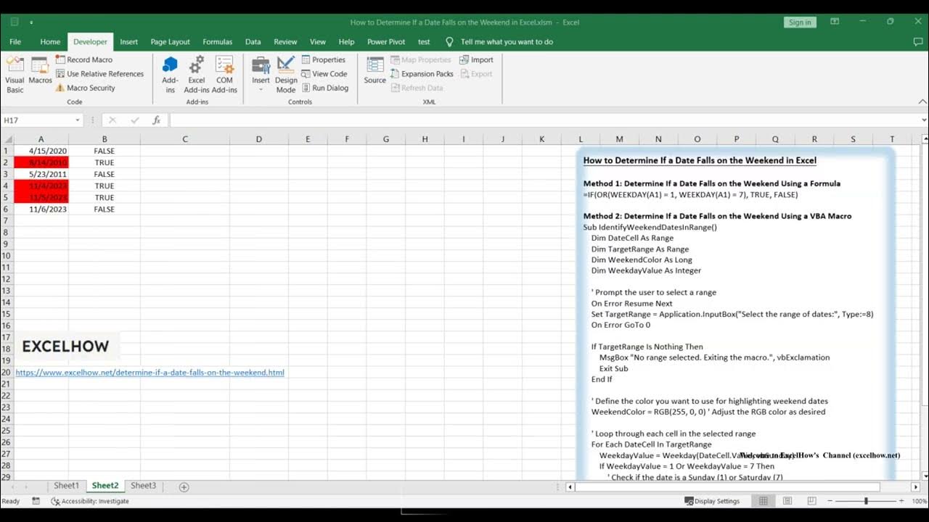Switch to the Home tab
The width and height of the screenshot is (929, 522).
[x=50, y=42]
